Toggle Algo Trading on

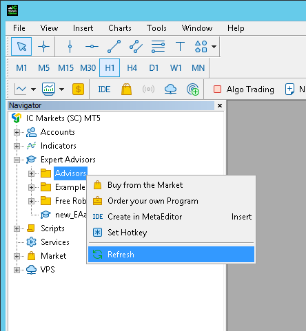tap(244, 89)
